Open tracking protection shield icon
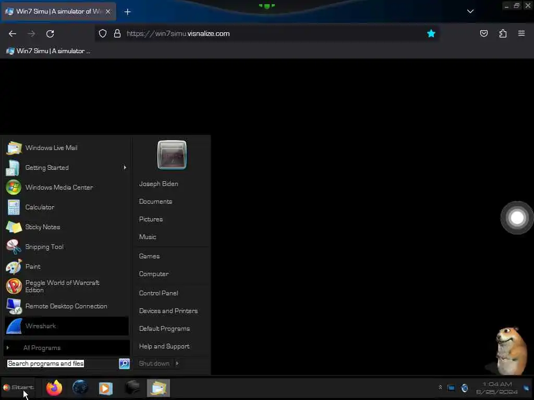The height and width of the screenshot is (400, 534). click(103, 34)
